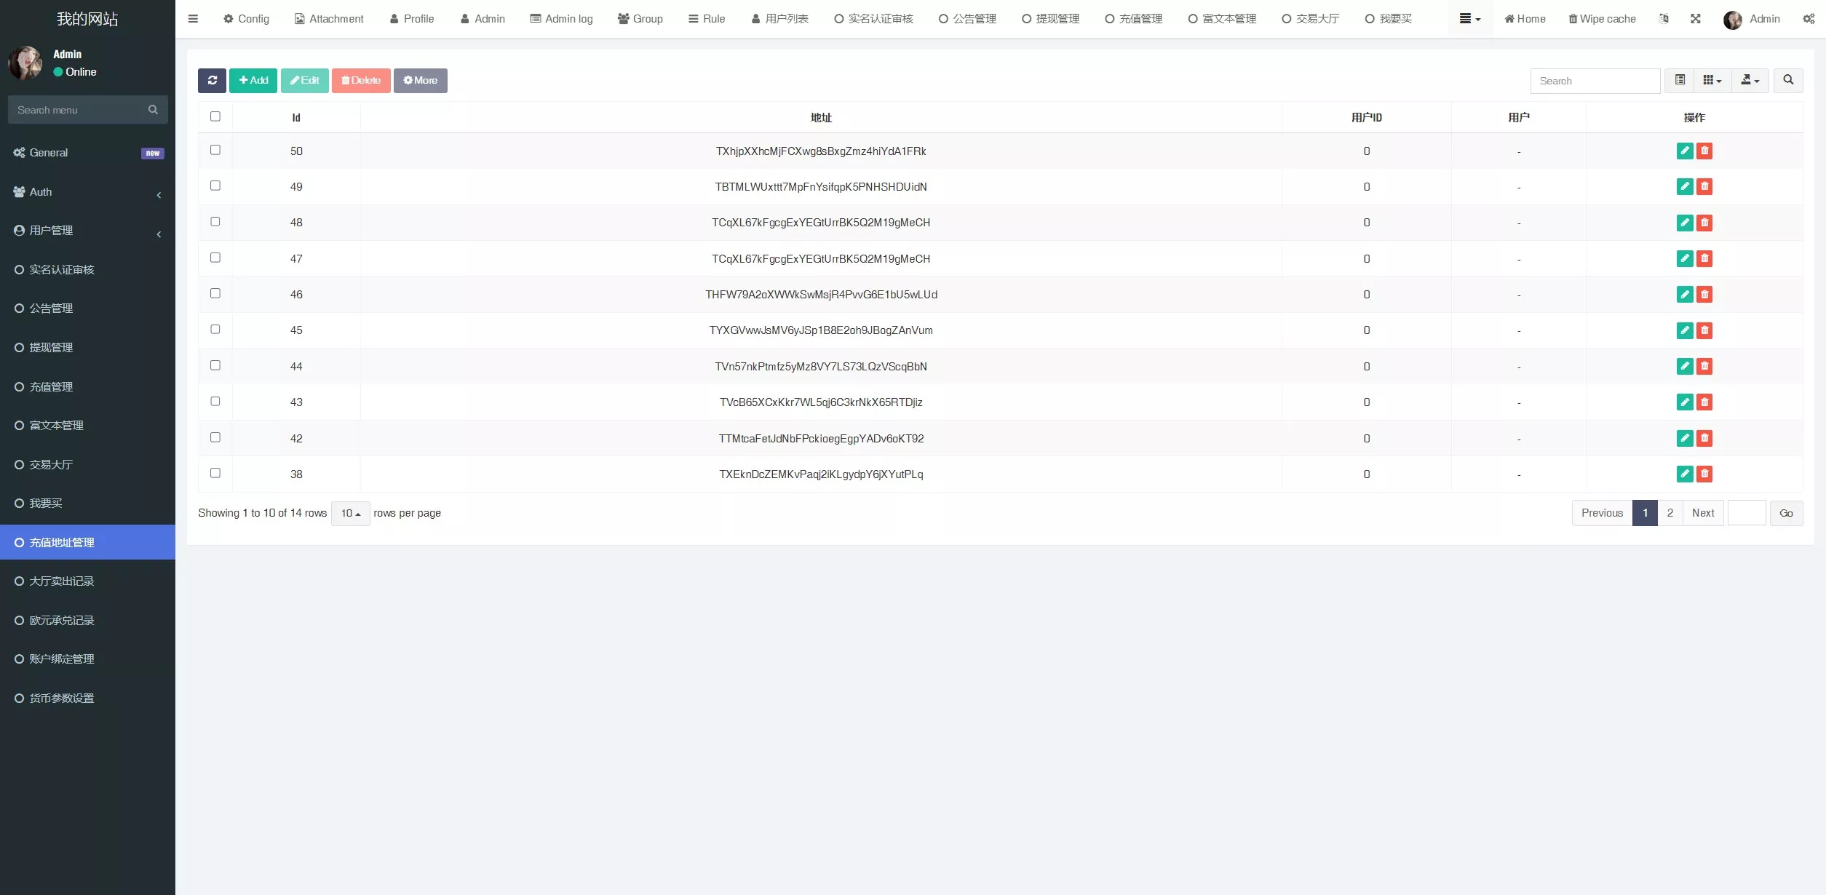Click the fullscreen expand icon in header
Screen dimensions: 1826x895
point(1696,19)
